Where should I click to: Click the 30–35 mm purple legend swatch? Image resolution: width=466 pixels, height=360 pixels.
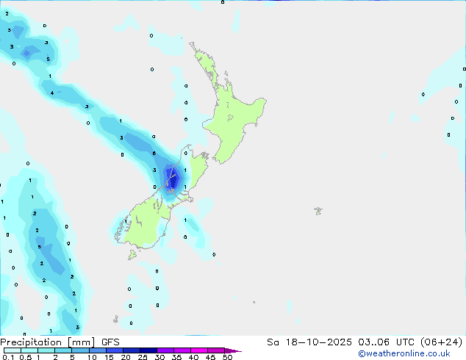165,350
